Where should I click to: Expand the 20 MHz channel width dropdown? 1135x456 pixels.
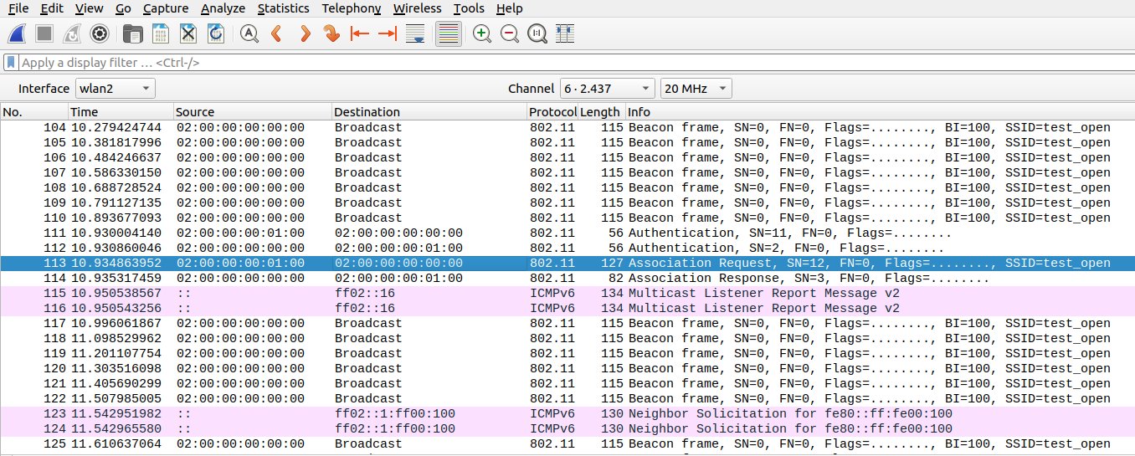695,89
